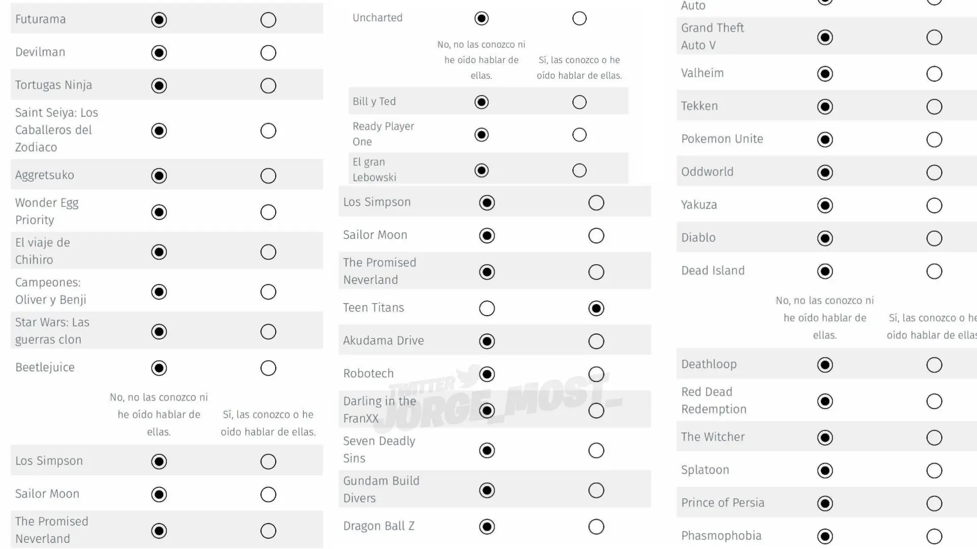Select 'Sí' option for El gran Lebowski
Image resolution: width=977 pixels, height=549 pixels.
pos(580,170)
